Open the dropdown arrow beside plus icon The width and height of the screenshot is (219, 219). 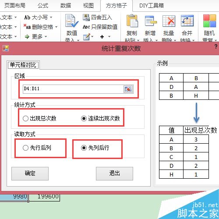click(109, 36)
